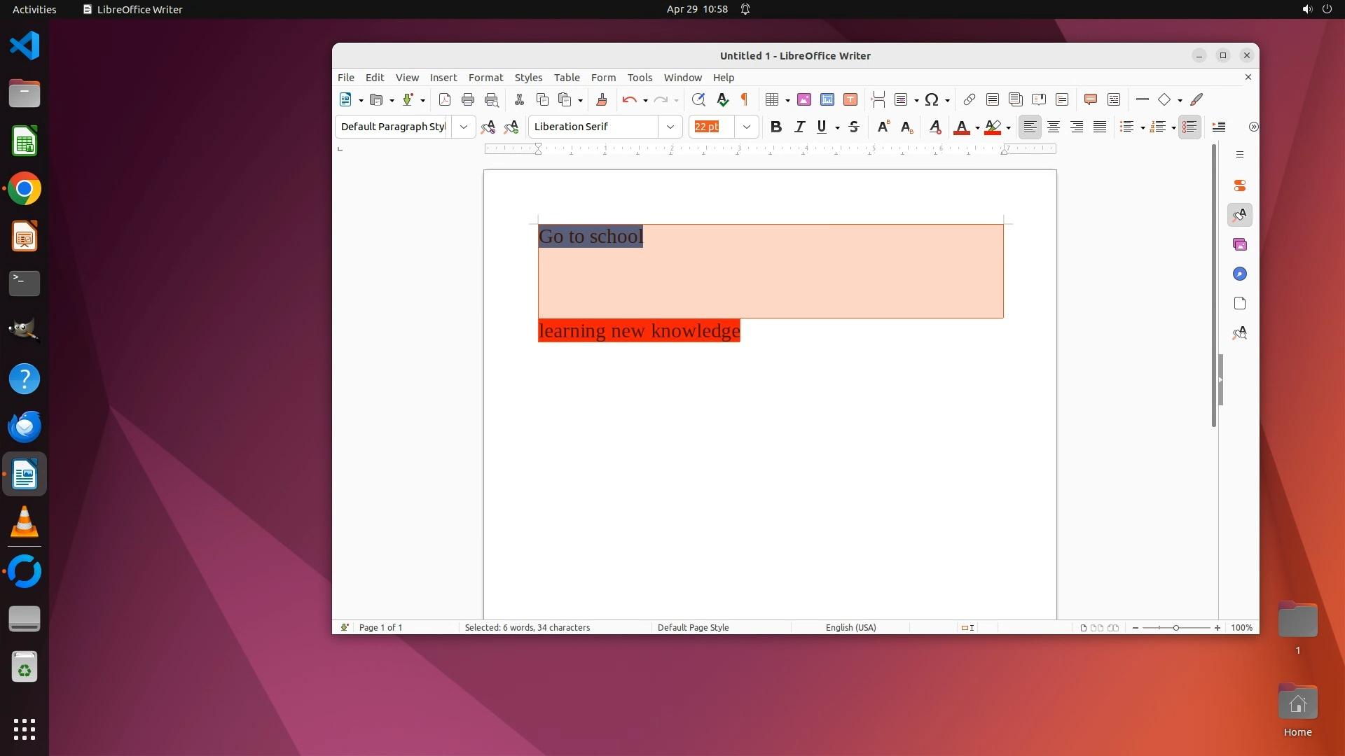Open the Navigator compass icon in sidebar

coord(1239,274)
